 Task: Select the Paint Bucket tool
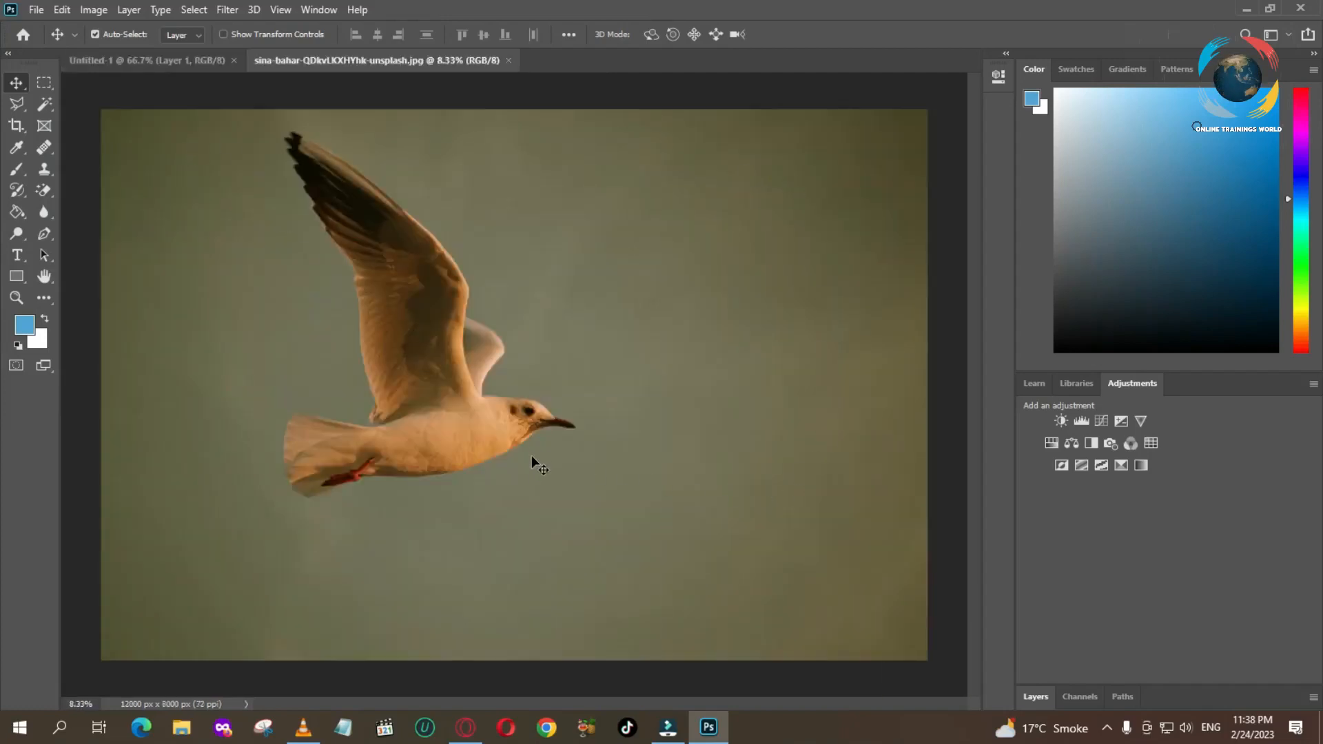(17, 212)
